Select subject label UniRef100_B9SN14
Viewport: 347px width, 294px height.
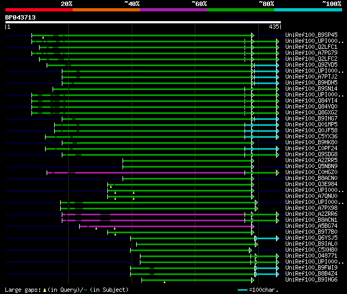tap(311, 89)
